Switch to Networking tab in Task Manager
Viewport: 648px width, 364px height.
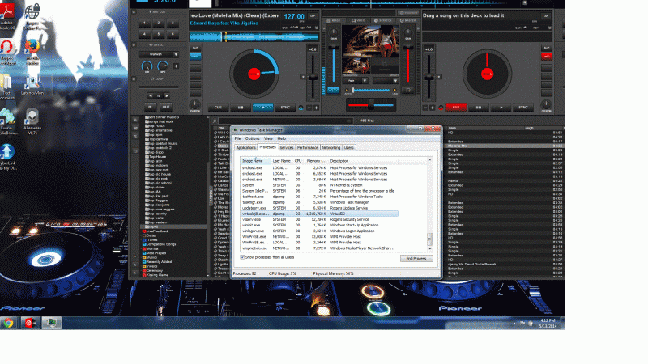pos(331,148)
